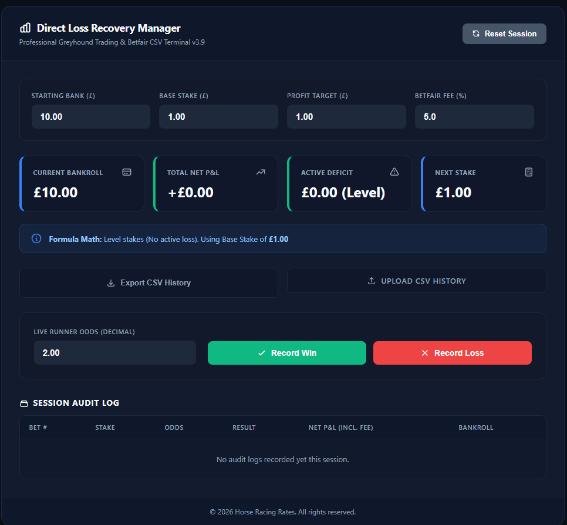Click the STAKE column header
567x525 pixels.
(x=105, y=428)
